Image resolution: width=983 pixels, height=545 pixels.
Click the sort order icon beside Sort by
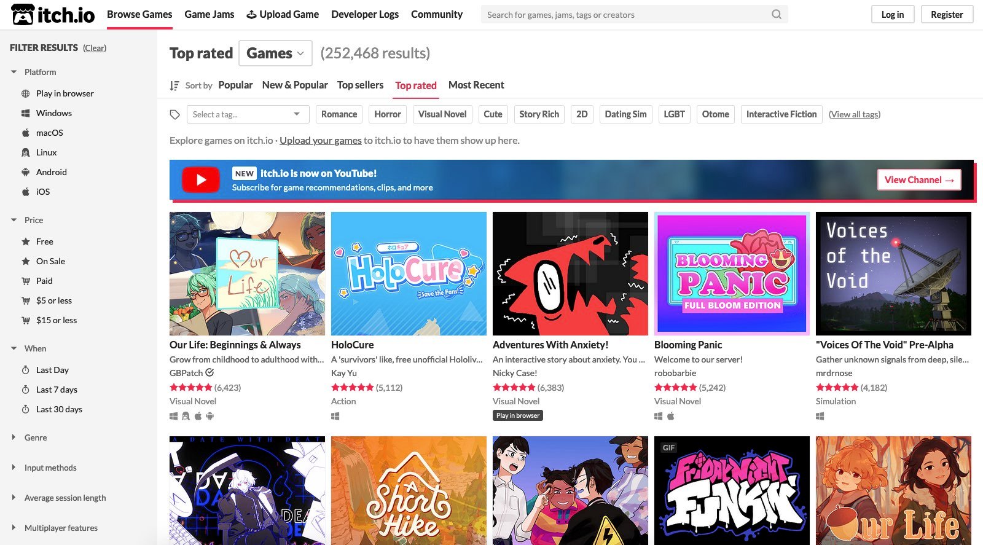pos(174,85)
